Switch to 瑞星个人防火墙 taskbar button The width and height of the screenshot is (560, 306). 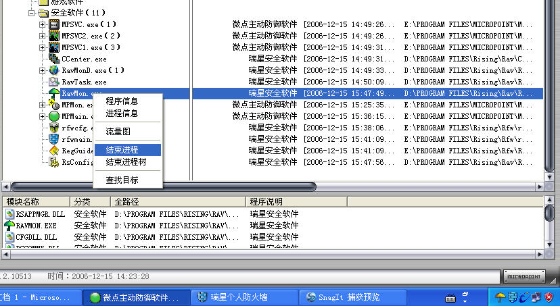click(245, 297)
